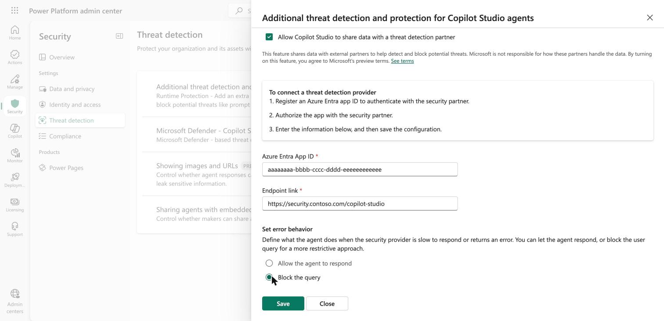This screenshot has height=321, width=664.
Task: Collapse the Security navigation pane
Action: coord(119,36)
